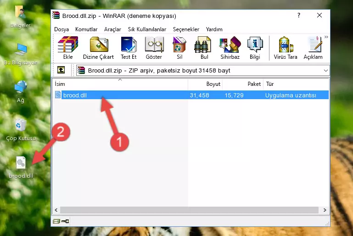Open the archive path dropdown
353x236 pixels.
(325, 71)
